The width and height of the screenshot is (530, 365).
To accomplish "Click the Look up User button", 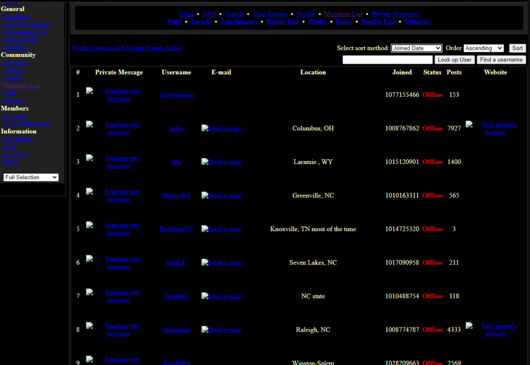I will tap(454, 60).
